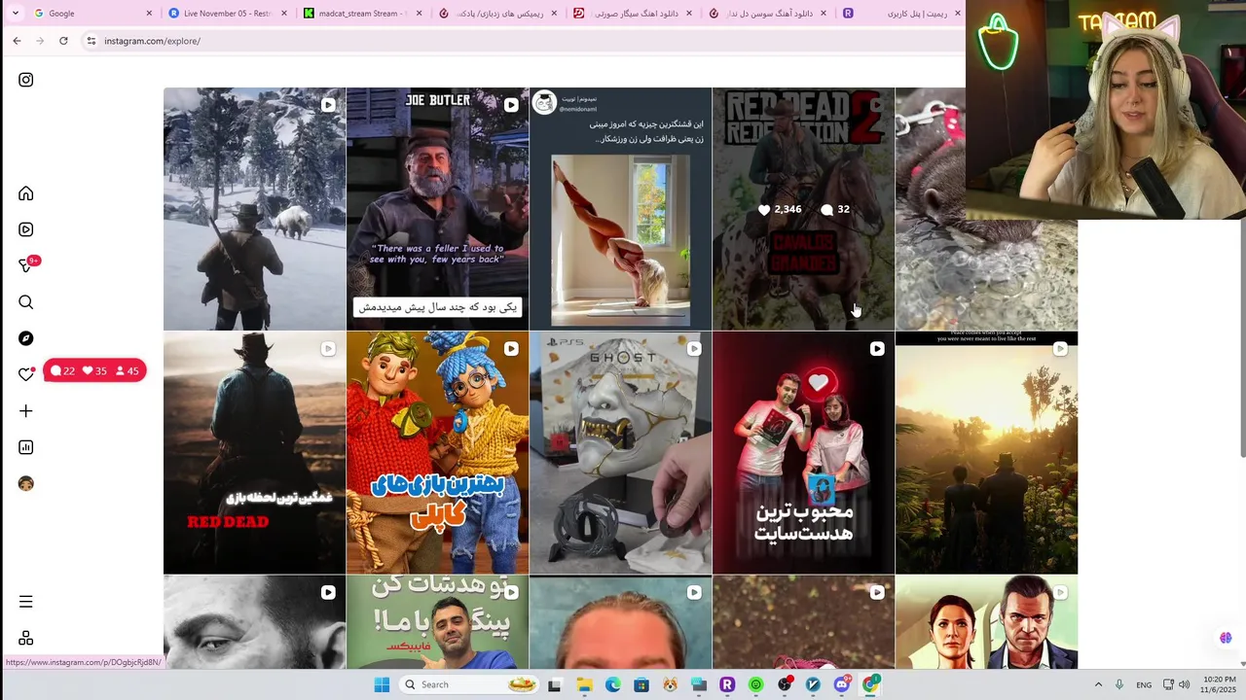Click the page vertical scrollbar thumb
Viewport: 1246px width, 700px height.
tap(1241, 335)
